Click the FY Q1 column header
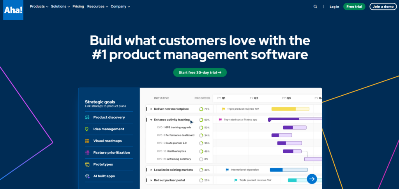Image resolution: width=399 pixels, height=189 pixels. [221, 98]
